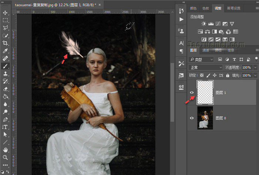The height and width of the screenshot is (175, 259).
Task: Select the Line tool
Action: 5,142
